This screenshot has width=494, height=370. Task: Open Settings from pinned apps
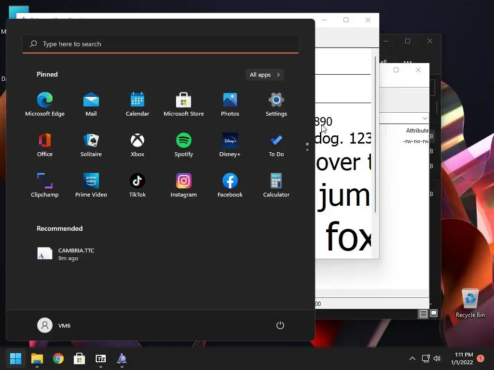point(276,104)
